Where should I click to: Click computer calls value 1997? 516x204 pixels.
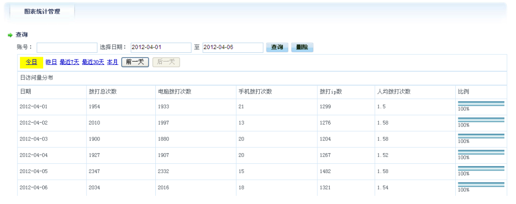click(x=164, y=123)
